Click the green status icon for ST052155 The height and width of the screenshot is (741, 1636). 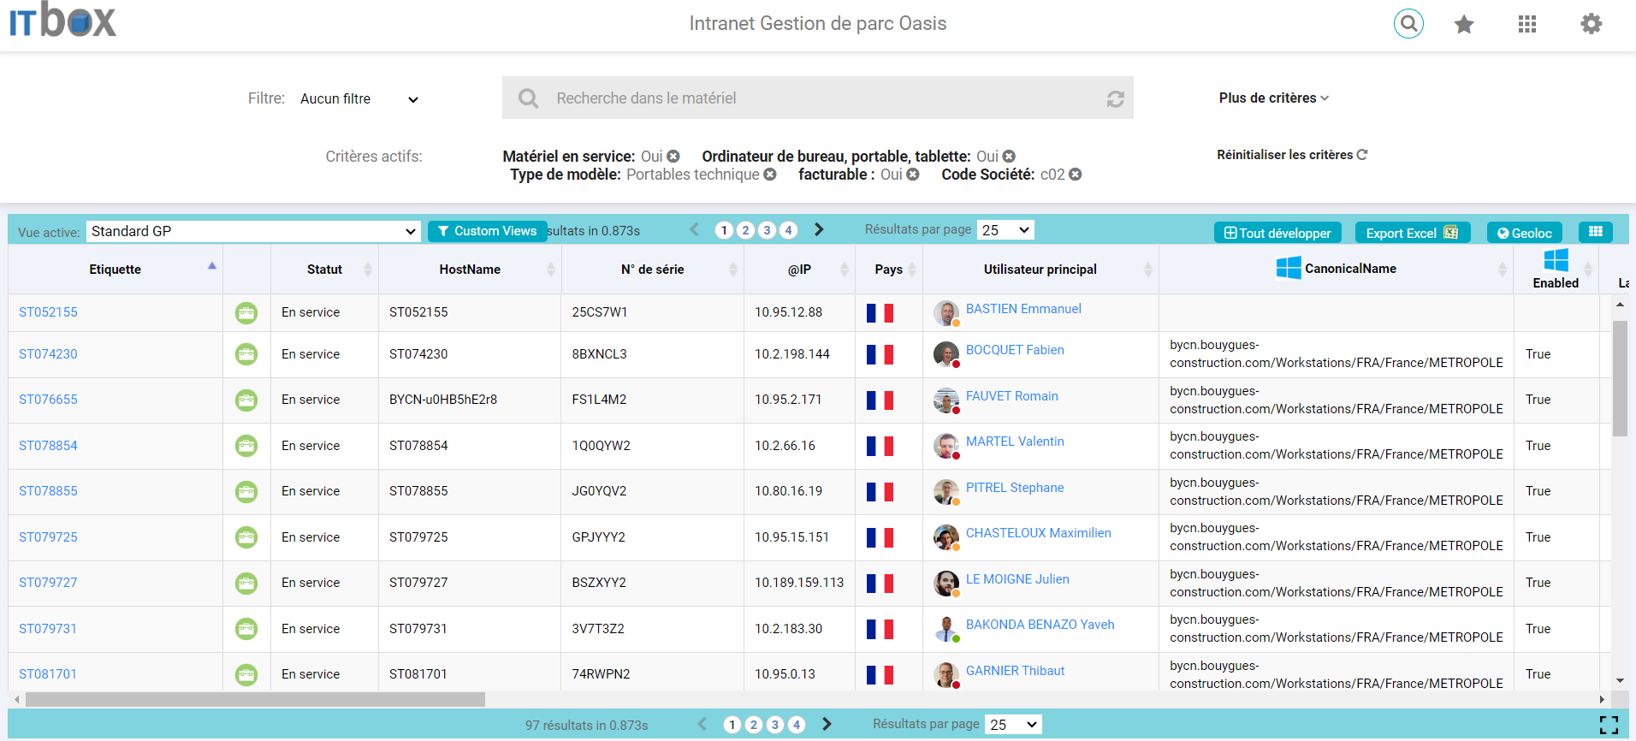(246, 313)
